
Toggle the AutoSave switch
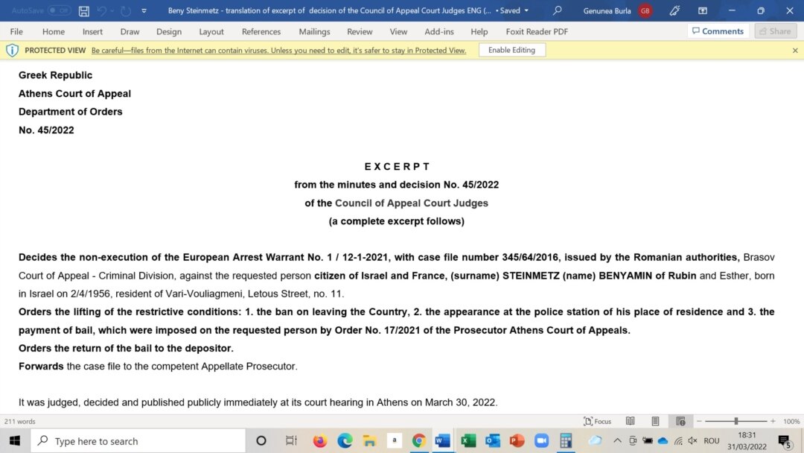coord(60,10)
